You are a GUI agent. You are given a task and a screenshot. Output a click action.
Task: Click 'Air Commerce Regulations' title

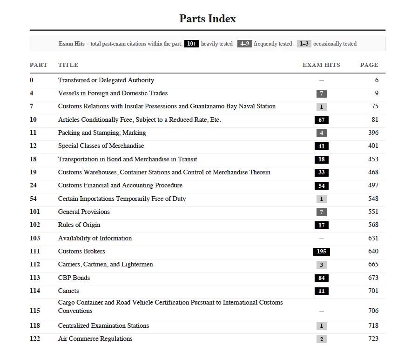pyautogui.click(x=95, y=338)
